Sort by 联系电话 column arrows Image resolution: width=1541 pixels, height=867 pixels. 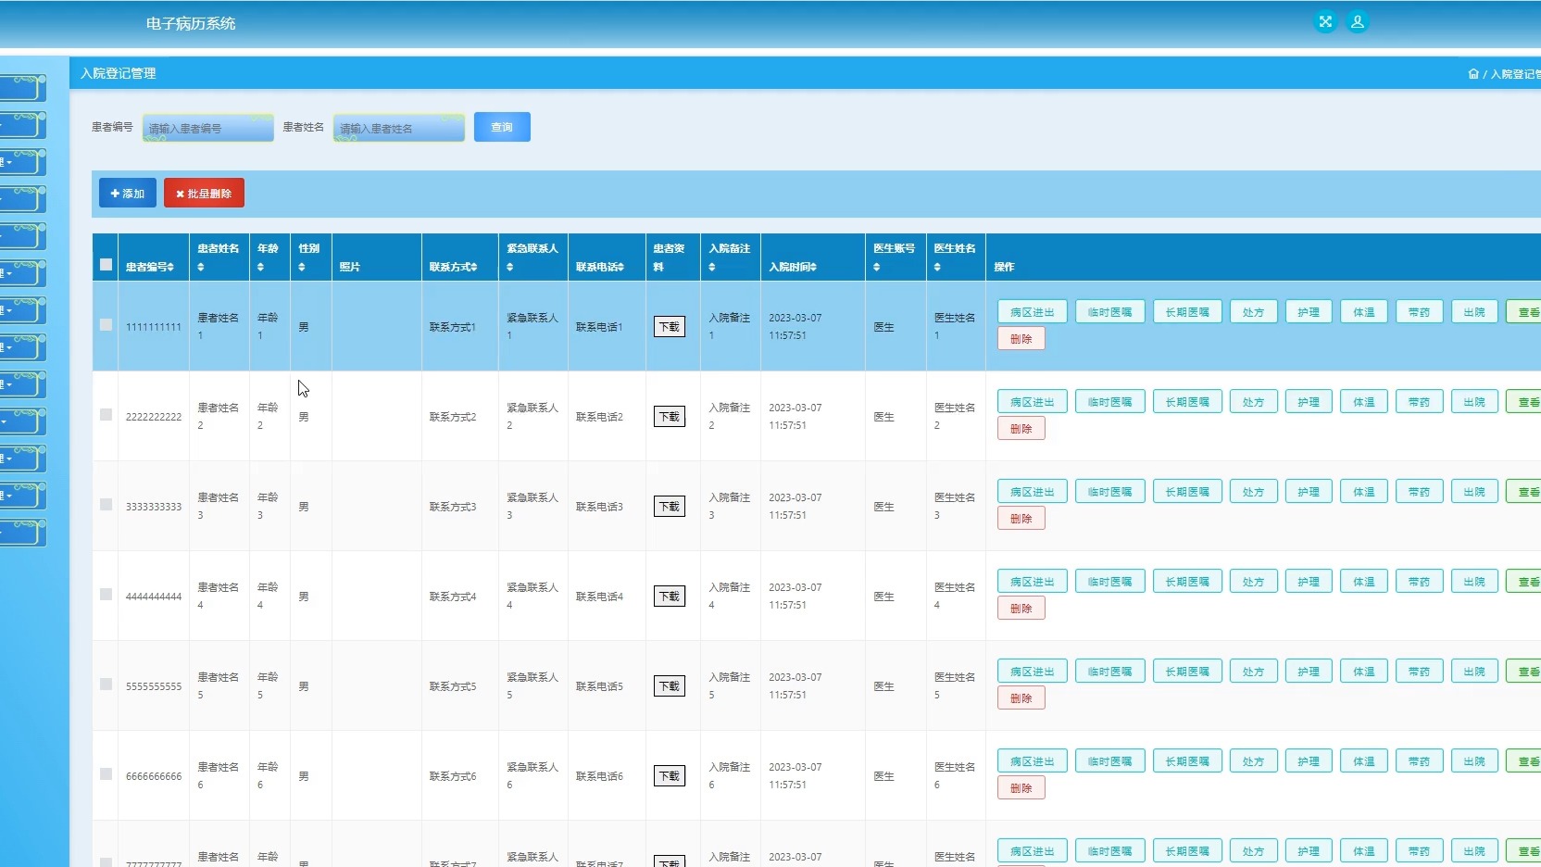point(620,268)
